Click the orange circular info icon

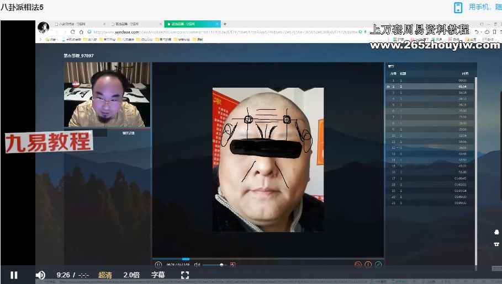click(368, 265)
